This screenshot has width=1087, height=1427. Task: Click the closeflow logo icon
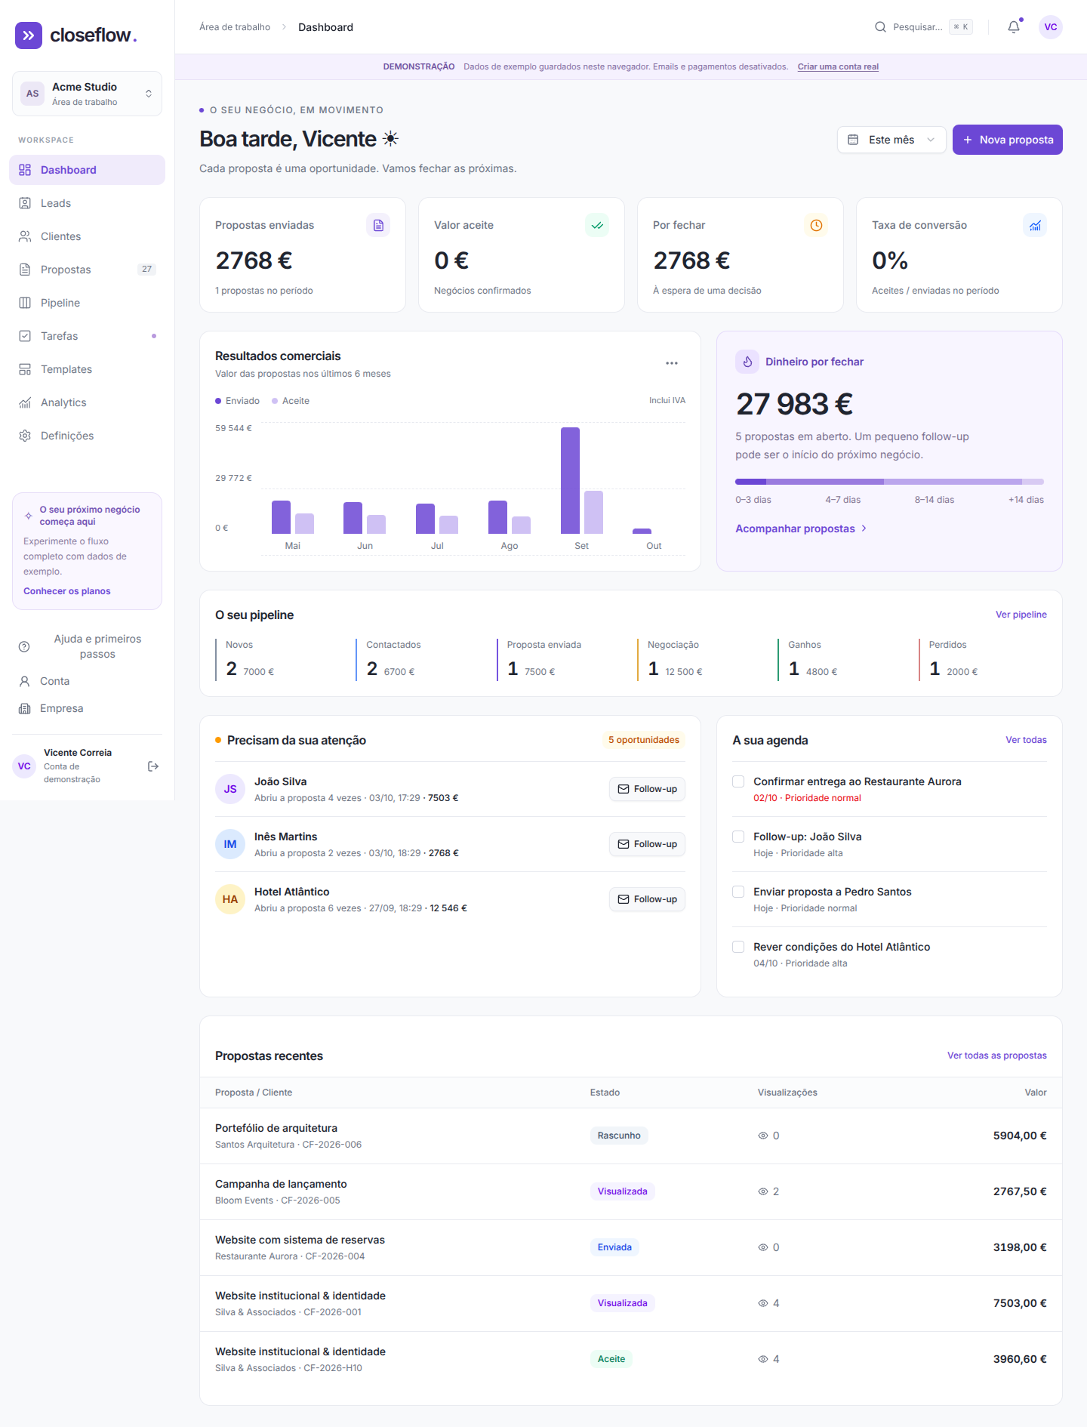coord(29,35)
